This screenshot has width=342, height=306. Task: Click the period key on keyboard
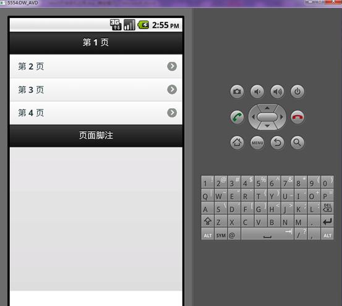coord(314,221)
